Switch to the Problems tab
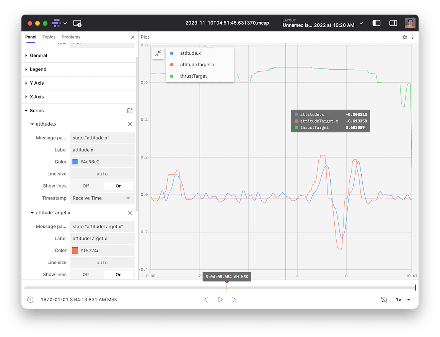This screenshot has width=440, height=337. tap(71, 37)
